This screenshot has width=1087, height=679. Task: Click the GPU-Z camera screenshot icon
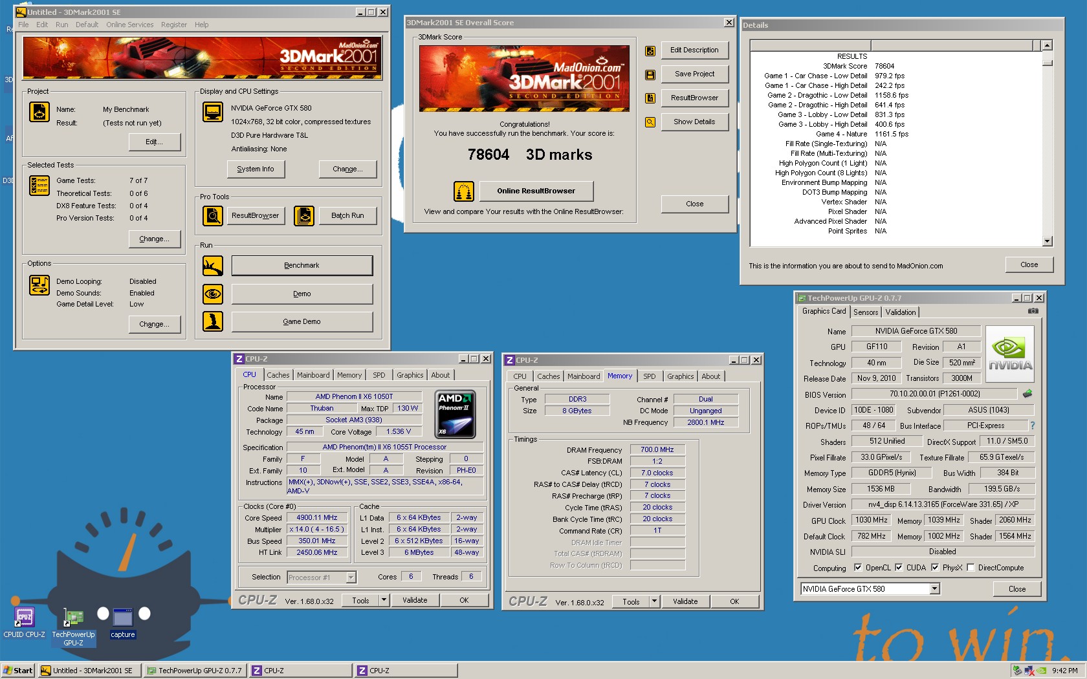[x=1033, y=311]
